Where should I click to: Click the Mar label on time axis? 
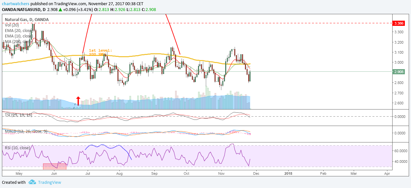click(354, 173)
